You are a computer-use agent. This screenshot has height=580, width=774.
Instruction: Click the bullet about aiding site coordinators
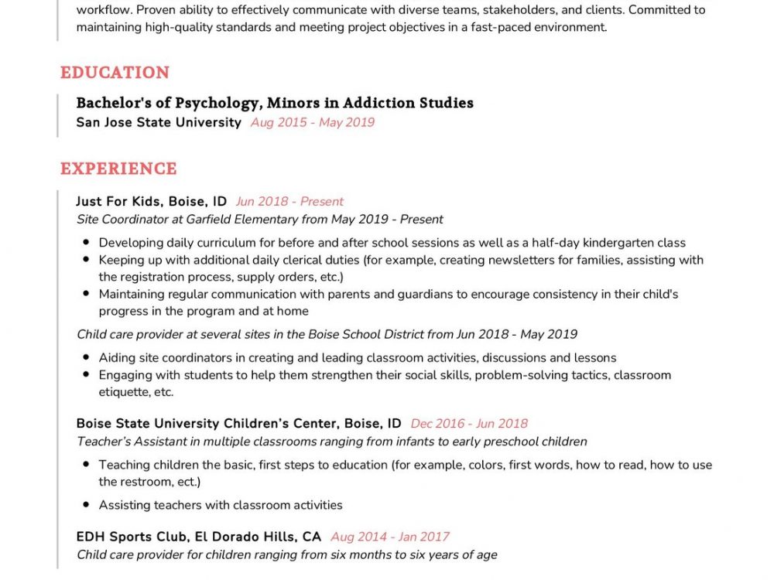pyautogui.click(x=358, y=358)
